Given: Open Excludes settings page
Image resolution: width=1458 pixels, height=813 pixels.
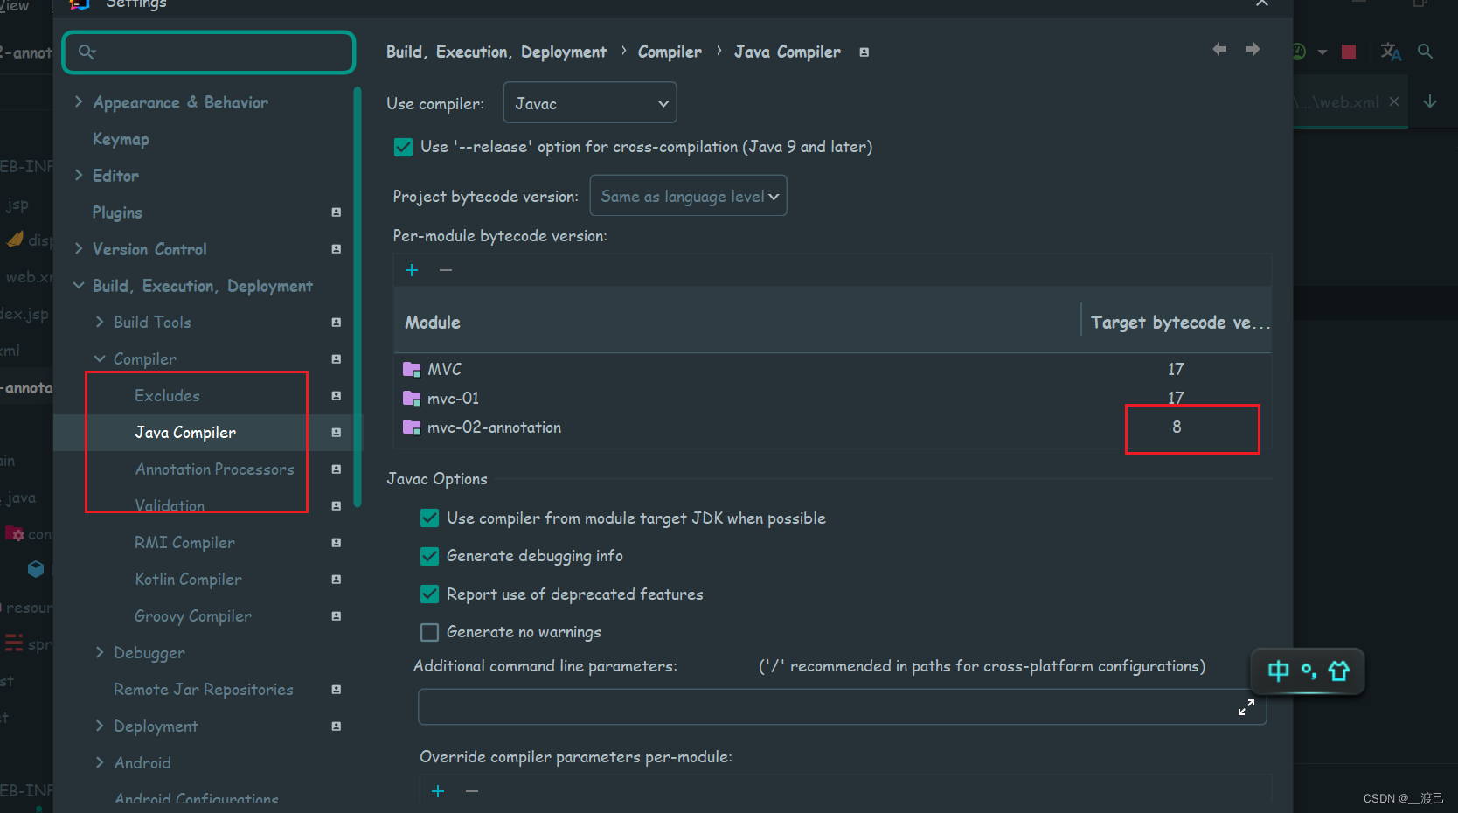Looking at the screenshot, I should (x=167, y=396).
